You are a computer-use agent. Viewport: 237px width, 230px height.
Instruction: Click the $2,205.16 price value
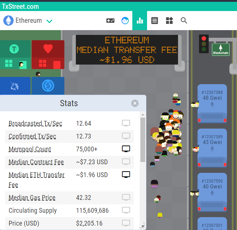click(x=89, y=223)
